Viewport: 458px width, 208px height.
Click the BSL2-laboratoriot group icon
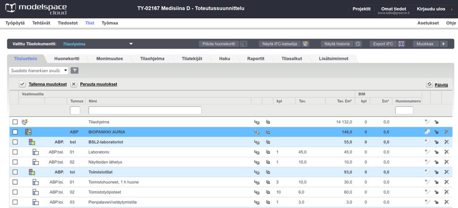[32, 142]
